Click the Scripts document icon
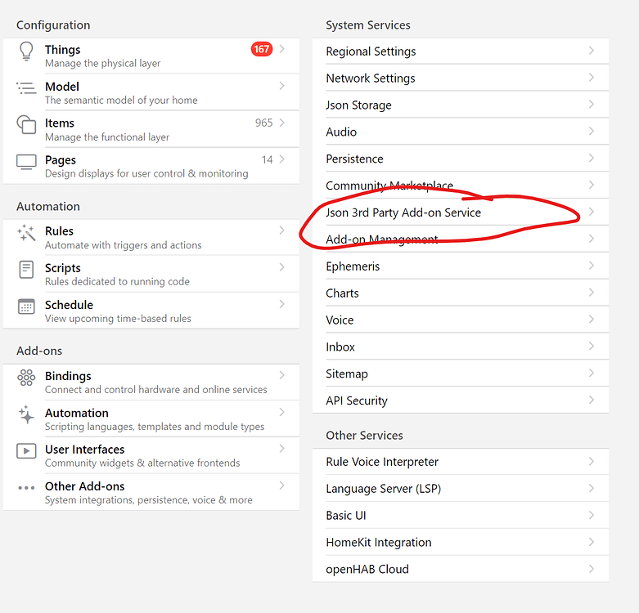This screenshot has height=613, width=639. tap(26, 269)
